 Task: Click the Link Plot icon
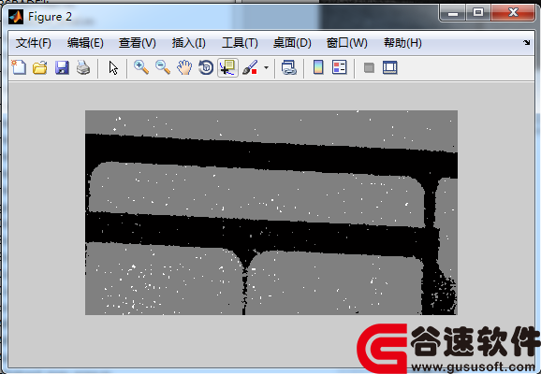click(289, 67)
